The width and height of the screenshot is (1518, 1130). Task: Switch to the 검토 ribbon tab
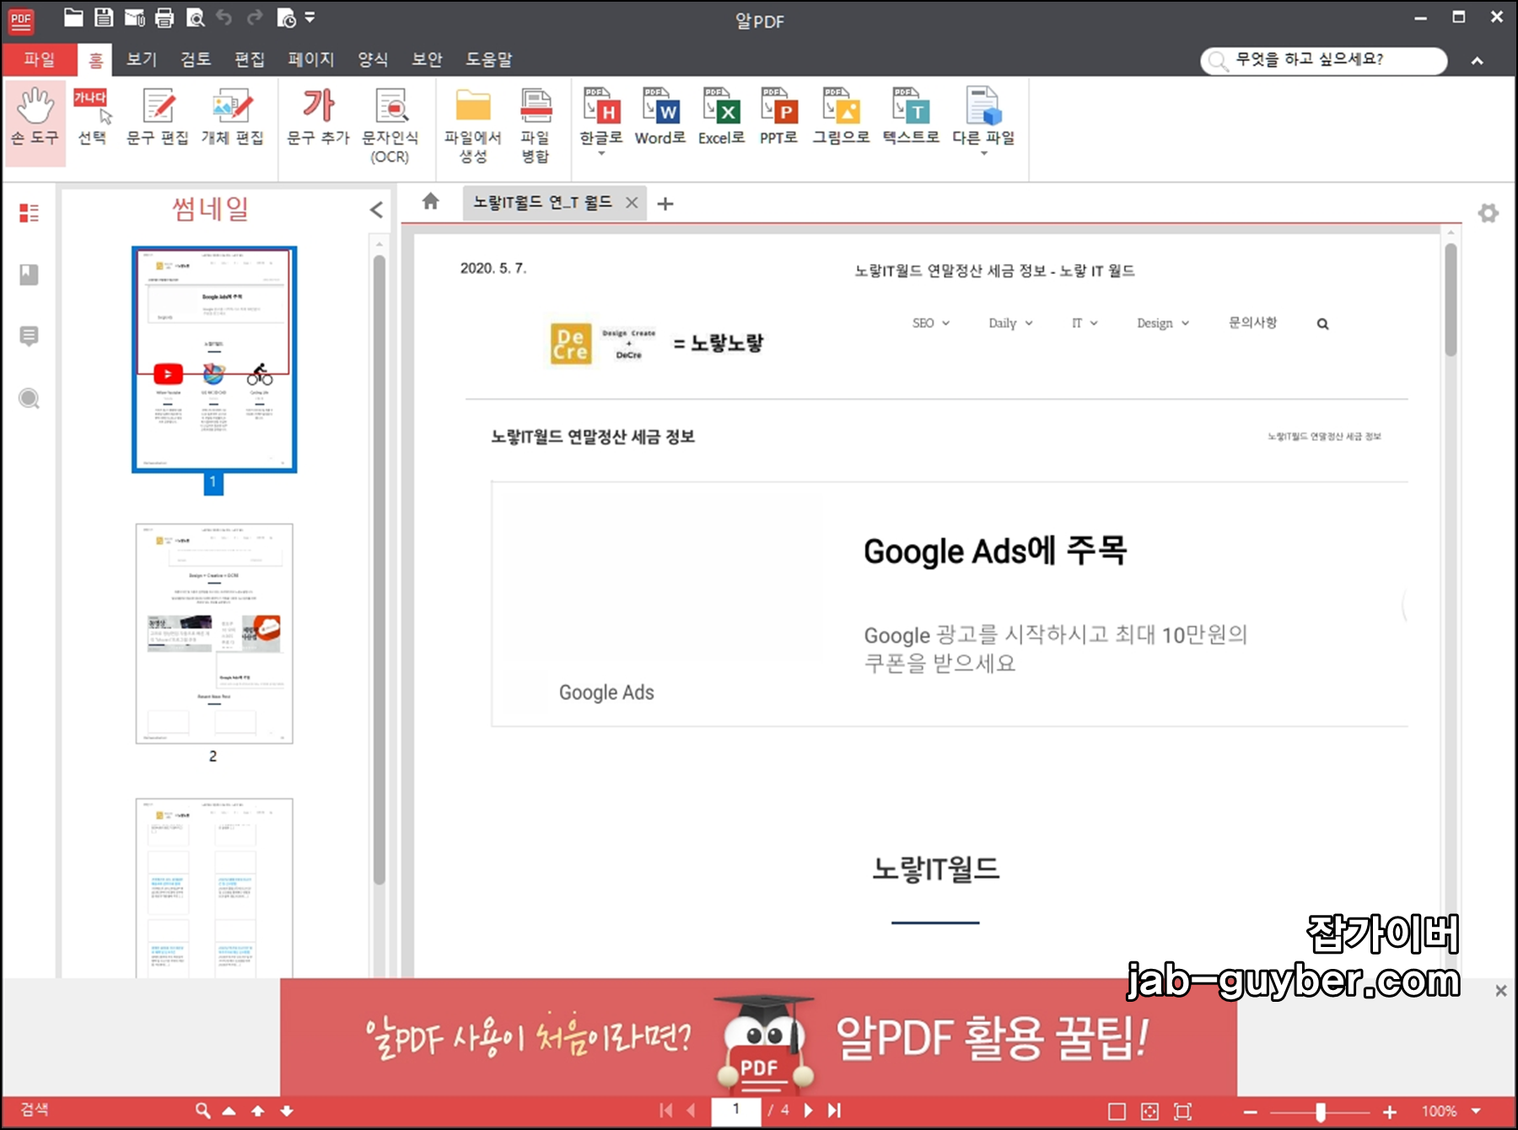(x=196, y=59)
